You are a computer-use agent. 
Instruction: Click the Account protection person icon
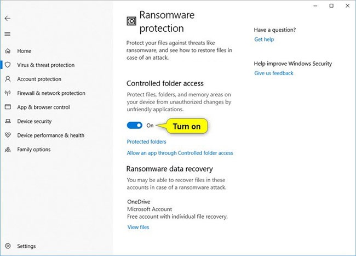click(8, 79)
